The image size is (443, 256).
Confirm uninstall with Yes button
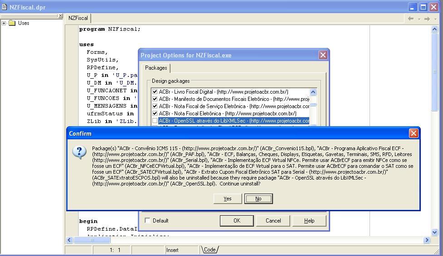228,199
